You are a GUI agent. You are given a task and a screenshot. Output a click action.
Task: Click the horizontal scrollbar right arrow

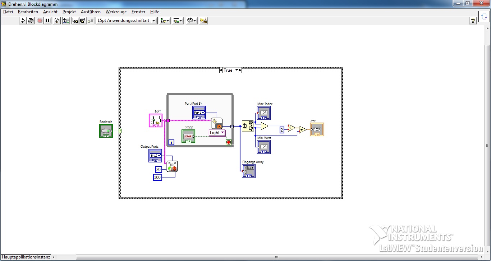[482, 257]
